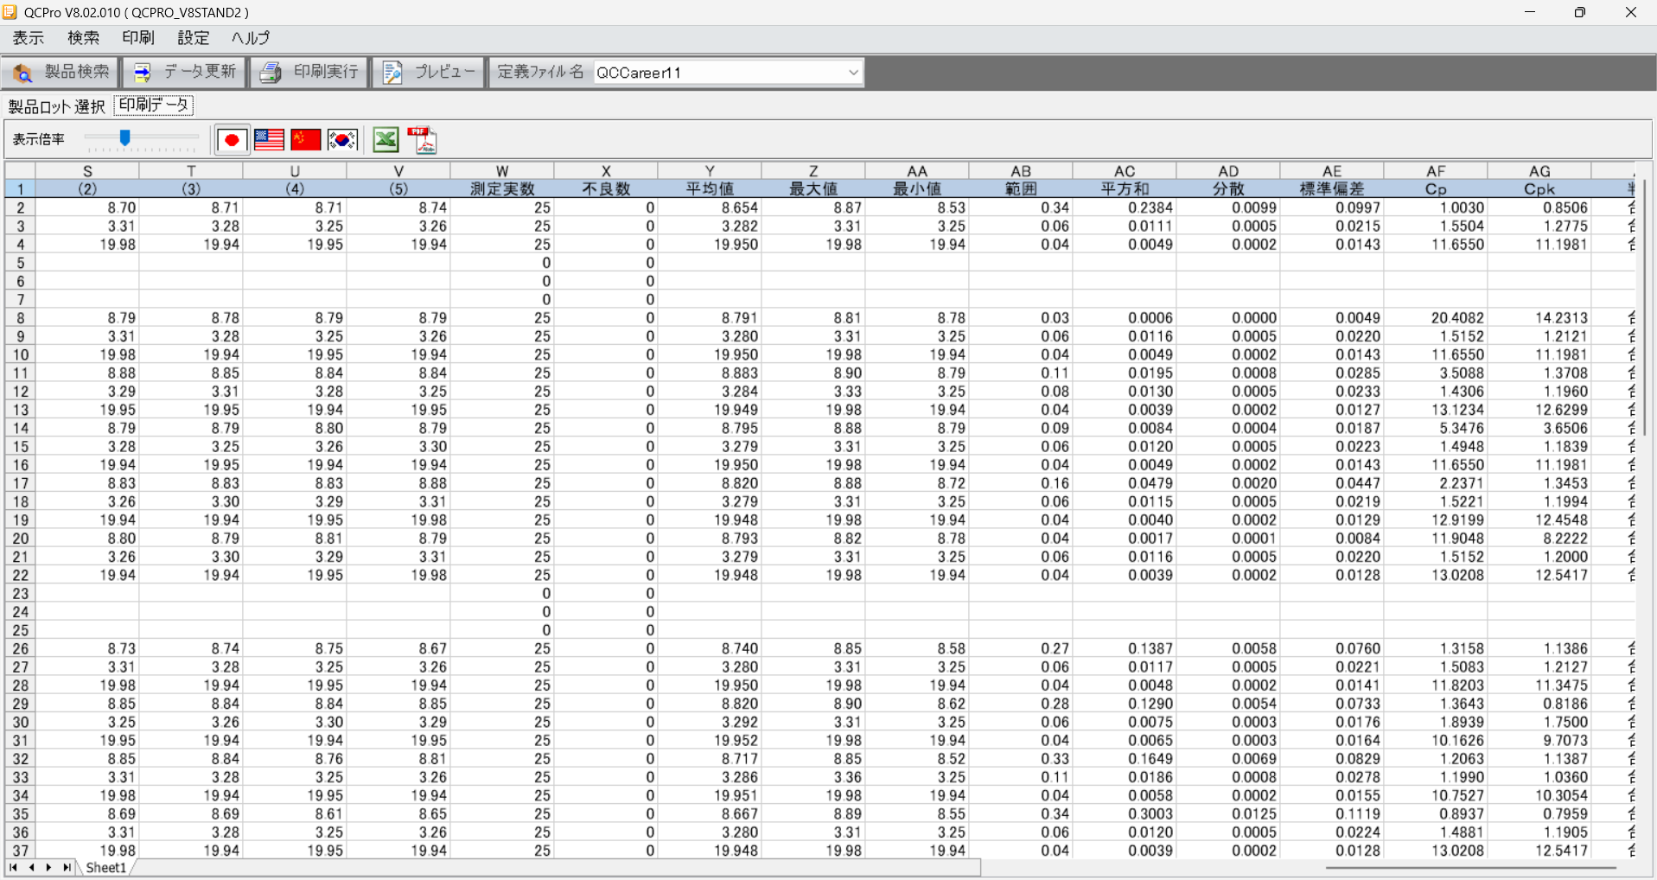Click the previous sheet navigation arrow
Viewport: 1657px width, 880px height.
tap(31, 868)
